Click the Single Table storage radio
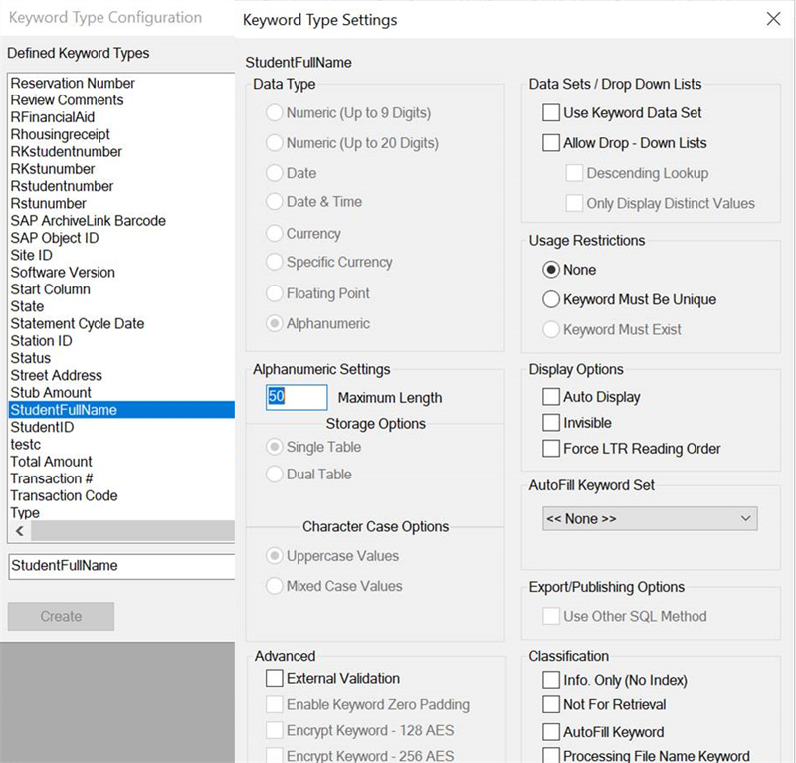 [275, 447]
